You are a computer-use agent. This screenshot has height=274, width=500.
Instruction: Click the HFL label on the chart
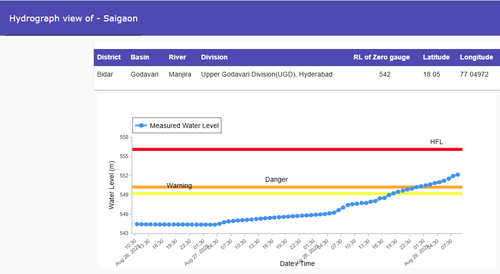pyautogui.click(x=437, y=141)
